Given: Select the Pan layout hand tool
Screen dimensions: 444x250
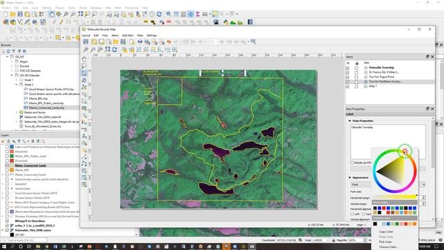Looking at the screenshot, I should [x=84, y=59].
